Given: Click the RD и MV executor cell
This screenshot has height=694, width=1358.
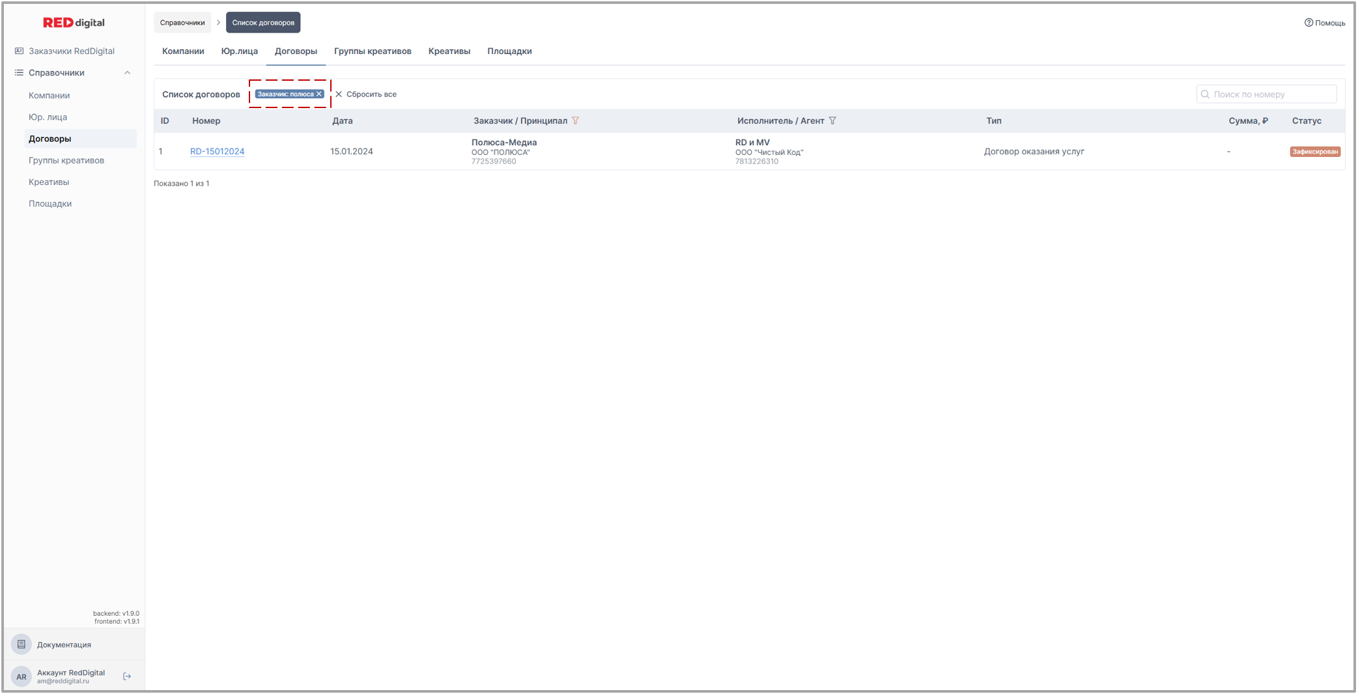Looking at the screenshot, I should pyautogui.click(x=769, y=152).
